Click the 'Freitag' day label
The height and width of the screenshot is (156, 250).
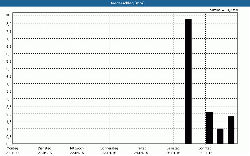click(141, 149)
